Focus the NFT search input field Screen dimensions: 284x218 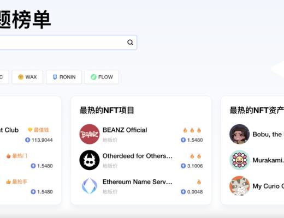point(68,43)
